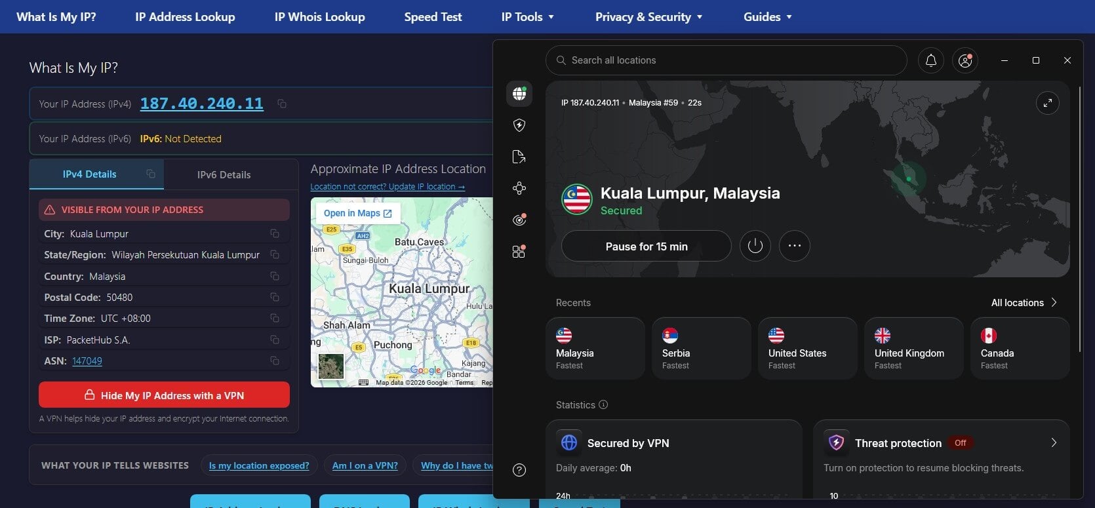Expand the Privacy & Security menu
The width and height of the screenshot is (1095, 508).
coord(648,17)
